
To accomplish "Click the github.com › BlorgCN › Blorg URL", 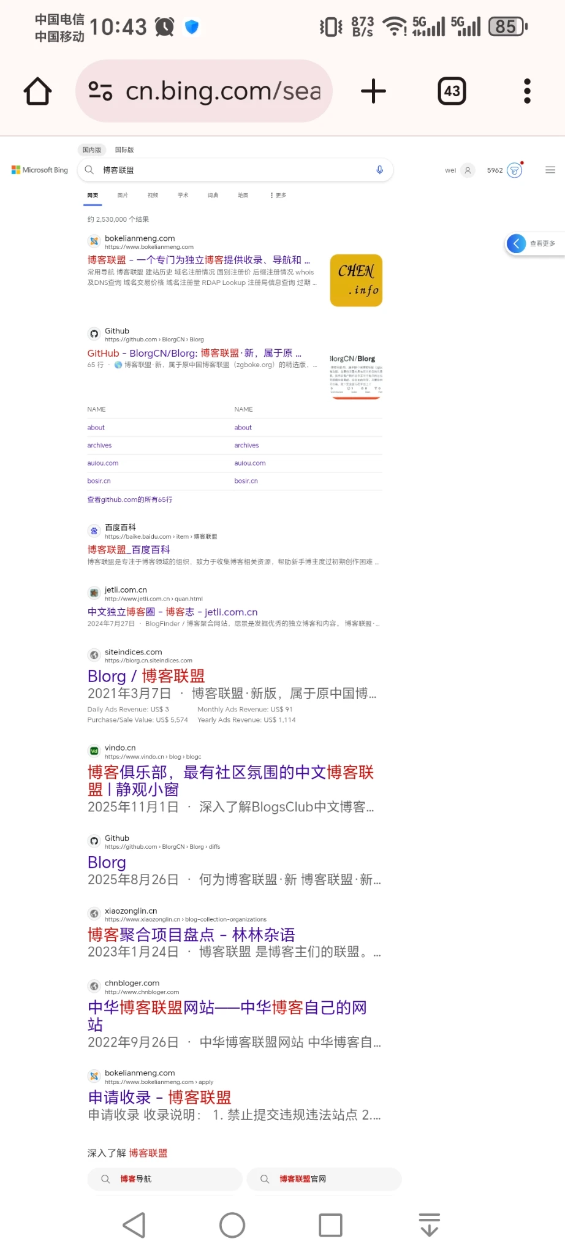I will pos(154,339).
